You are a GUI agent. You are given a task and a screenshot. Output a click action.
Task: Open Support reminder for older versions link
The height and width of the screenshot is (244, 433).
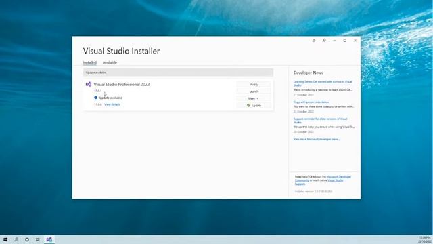pyautogui.click(x=320, y=121)
